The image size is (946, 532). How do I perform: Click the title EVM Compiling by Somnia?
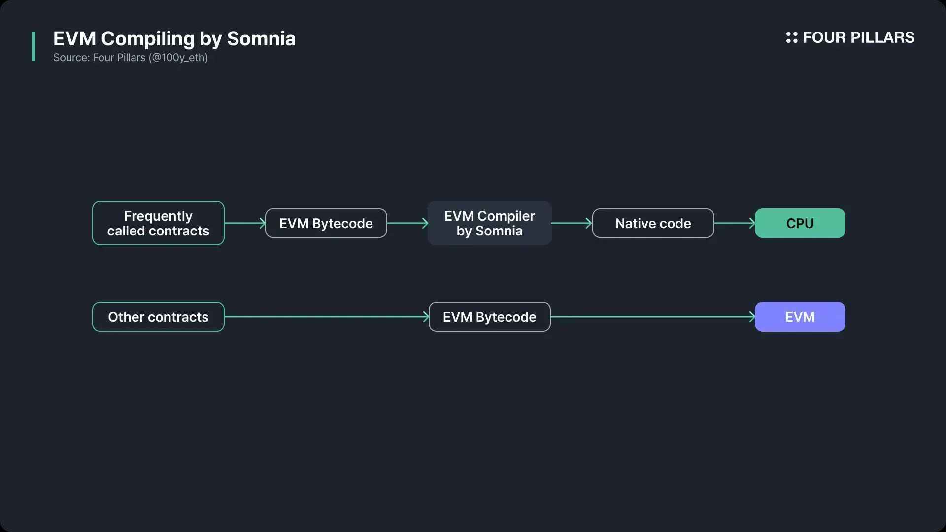pos(174,39)
